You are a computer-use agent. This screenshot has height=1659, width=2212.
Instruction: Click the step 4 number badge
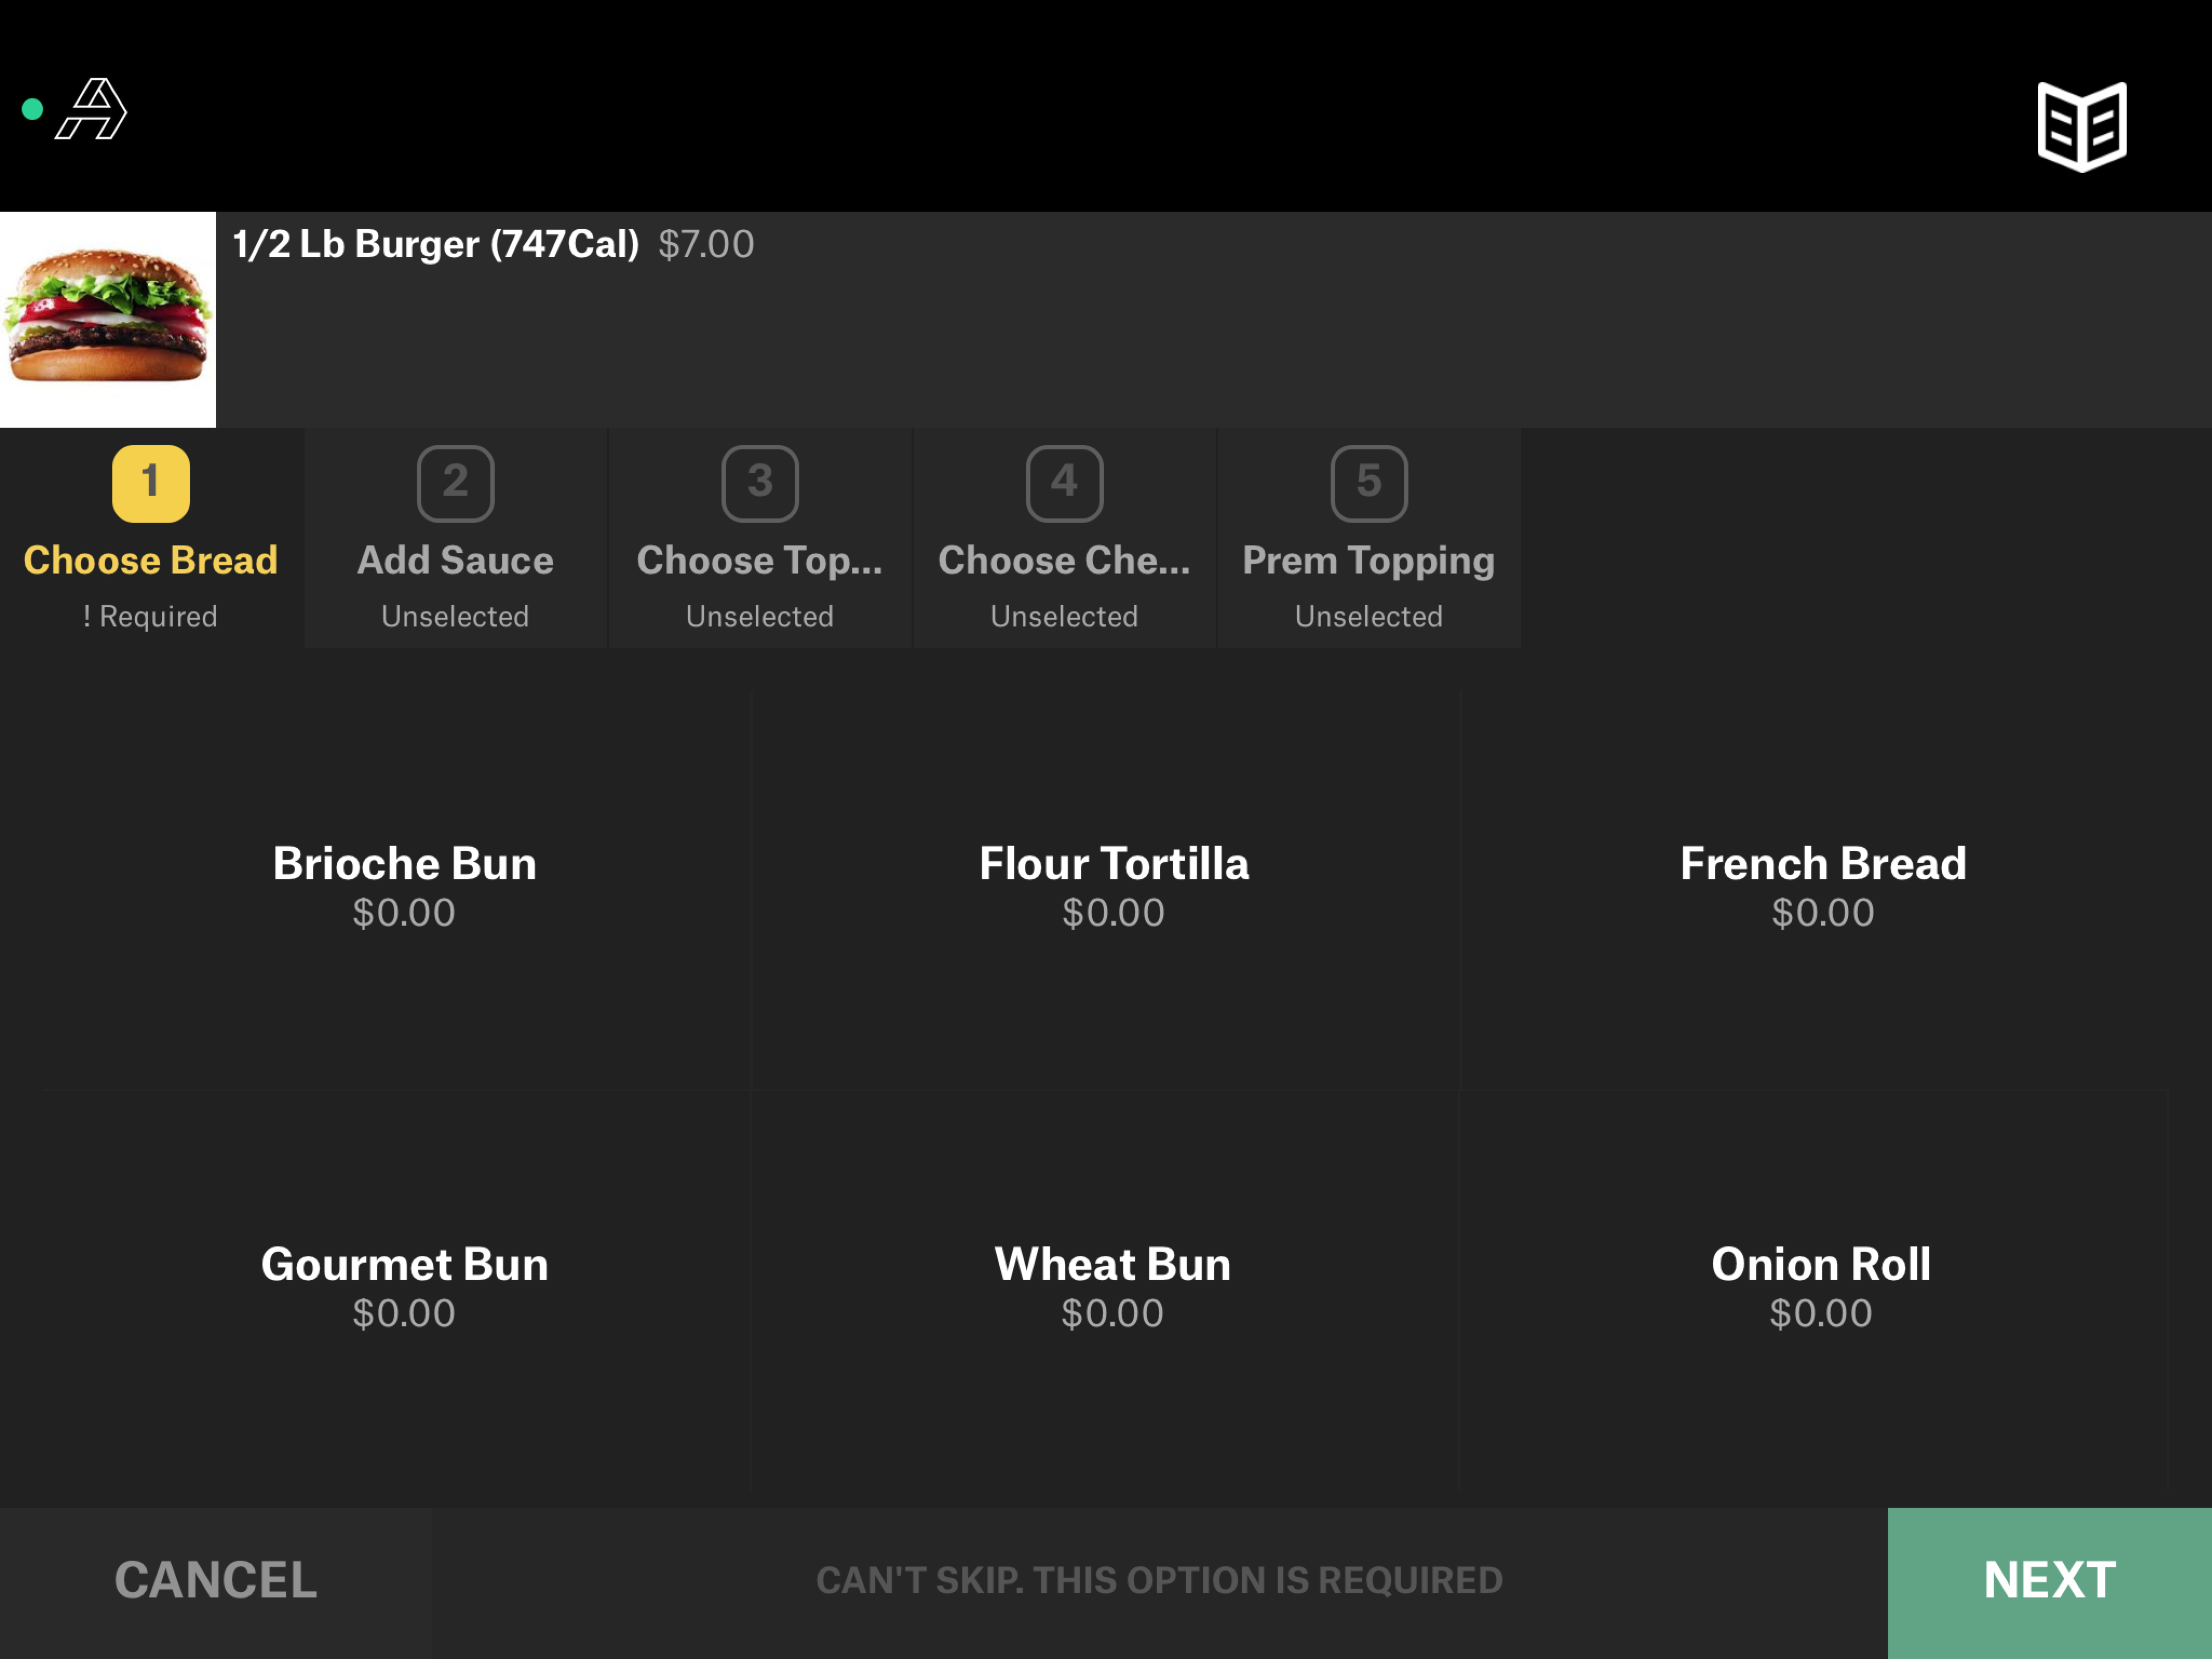click(x=1064, y=483)
